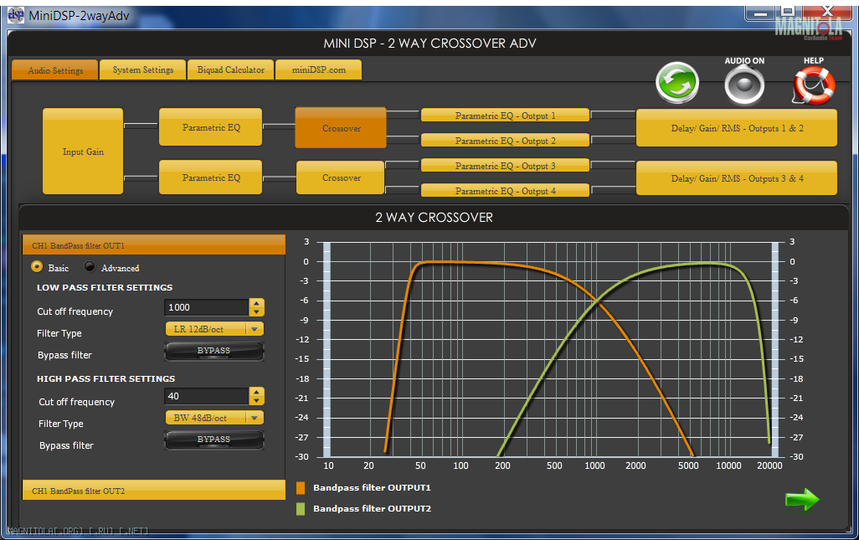Select the lower Crossover block
This screenshot has width=859, height=540.
pos(341,177)
